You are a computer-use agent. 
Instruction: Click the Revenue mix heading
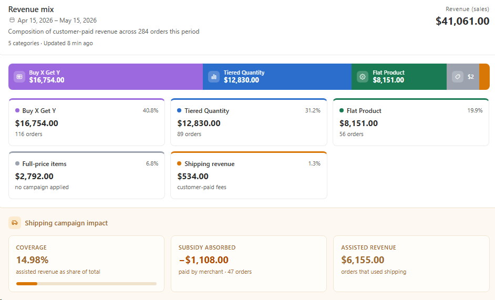point(31,9)
